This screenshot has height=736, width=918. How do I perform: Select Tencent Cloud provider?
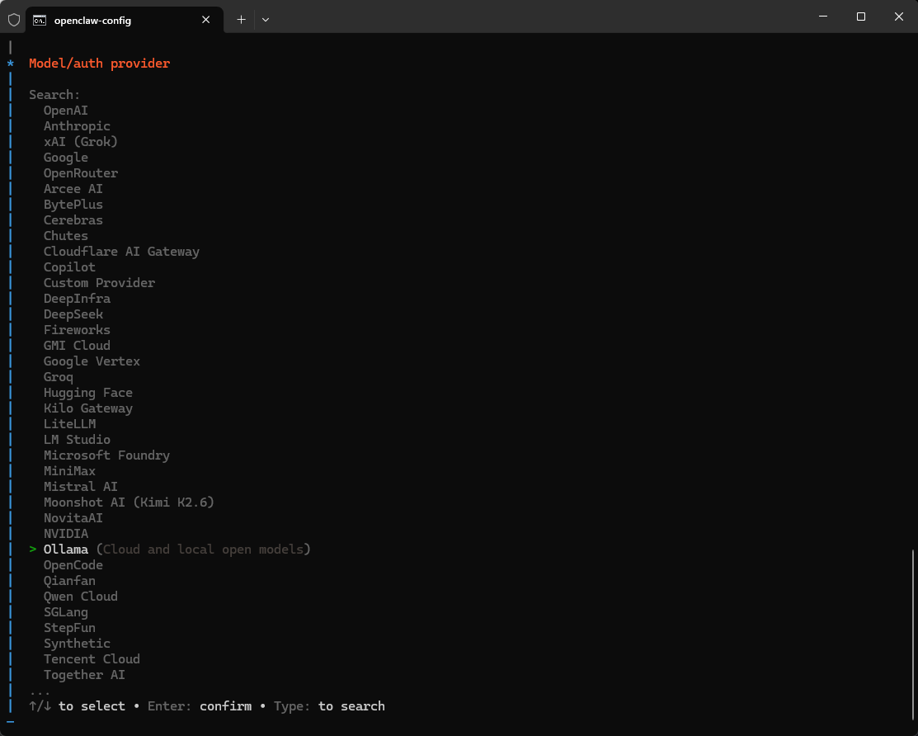click(x=92, y=659)
